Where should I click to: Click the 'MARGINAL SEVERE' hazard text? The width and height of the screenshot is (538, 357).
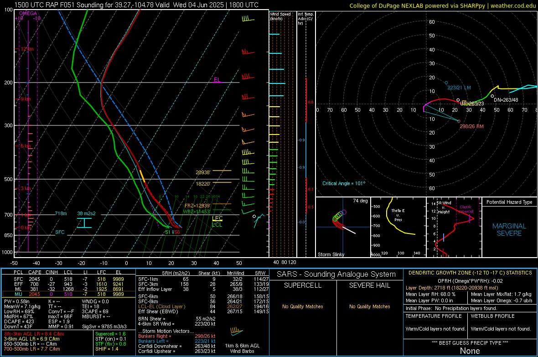(x=509, y=230)
